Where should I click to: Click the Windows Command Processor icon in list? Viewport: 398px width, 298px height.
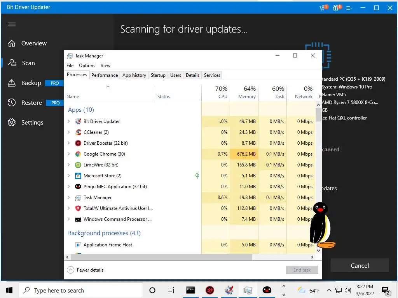(78, 219)
